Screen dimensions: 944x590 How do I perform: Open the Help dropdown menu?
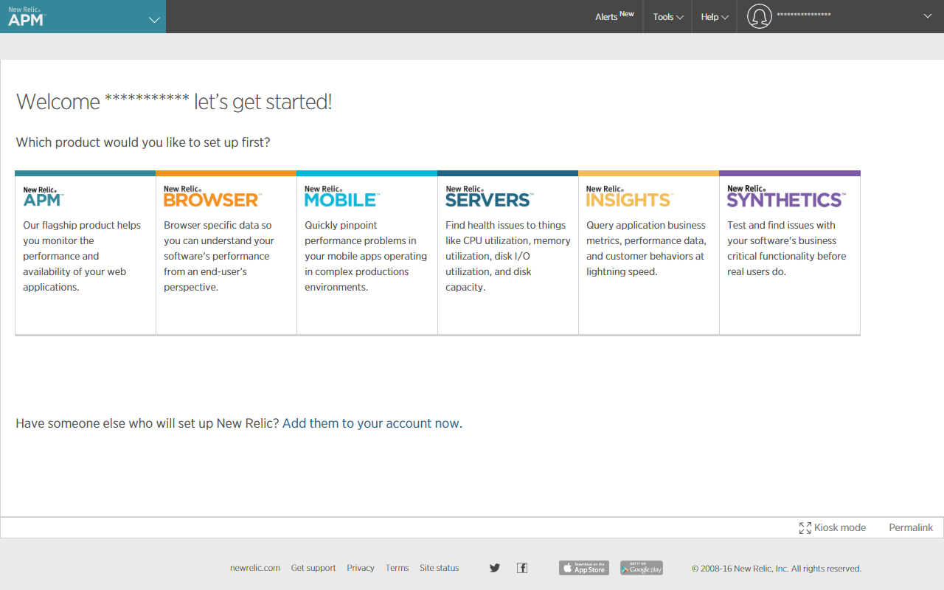[x=715, y=17]
